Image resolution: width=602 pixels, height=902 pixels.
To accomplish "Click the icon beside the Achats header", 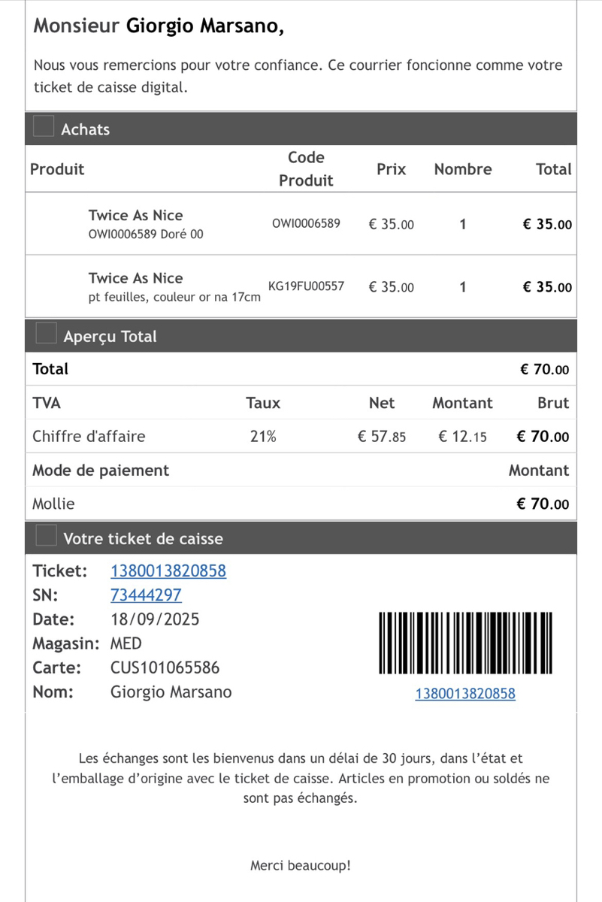I will pos(44,127).
